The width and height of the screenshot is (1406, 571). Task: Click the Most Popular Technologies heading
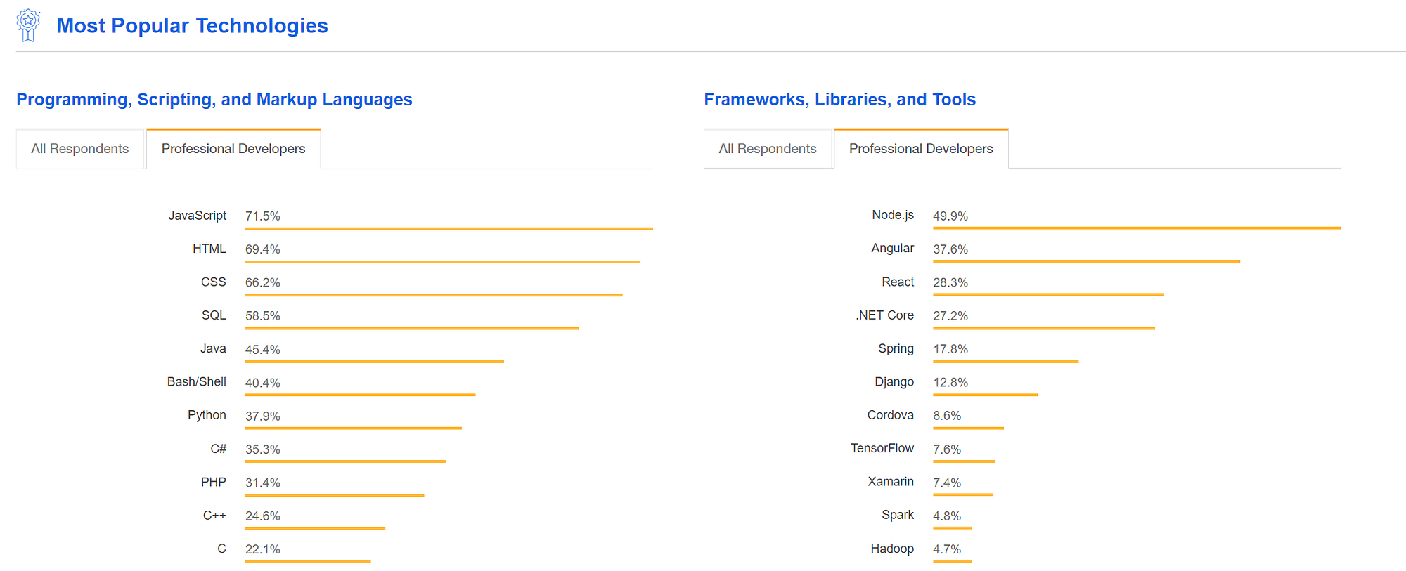pos(192,26)
